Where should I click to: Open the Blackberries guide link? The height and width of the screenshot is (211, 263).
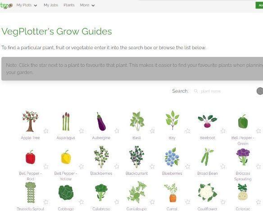[101, 173]
